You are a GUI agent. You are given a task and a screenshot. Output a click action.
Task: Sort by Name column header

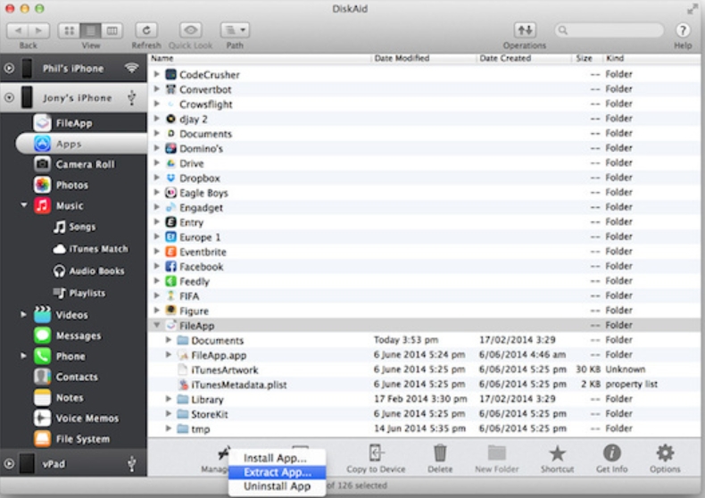[x=162, y=58]
